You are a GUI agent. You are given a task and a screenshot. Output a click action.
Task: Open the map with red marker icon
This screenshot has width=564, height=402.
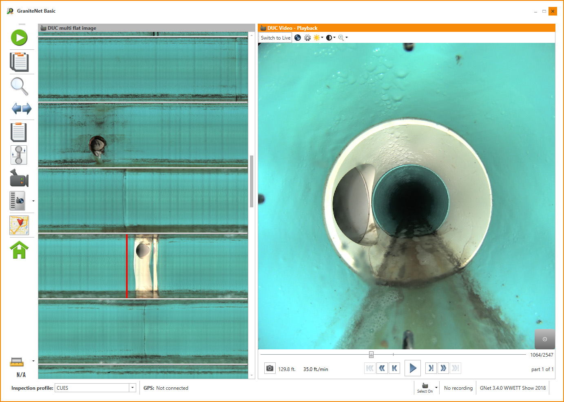19,225
